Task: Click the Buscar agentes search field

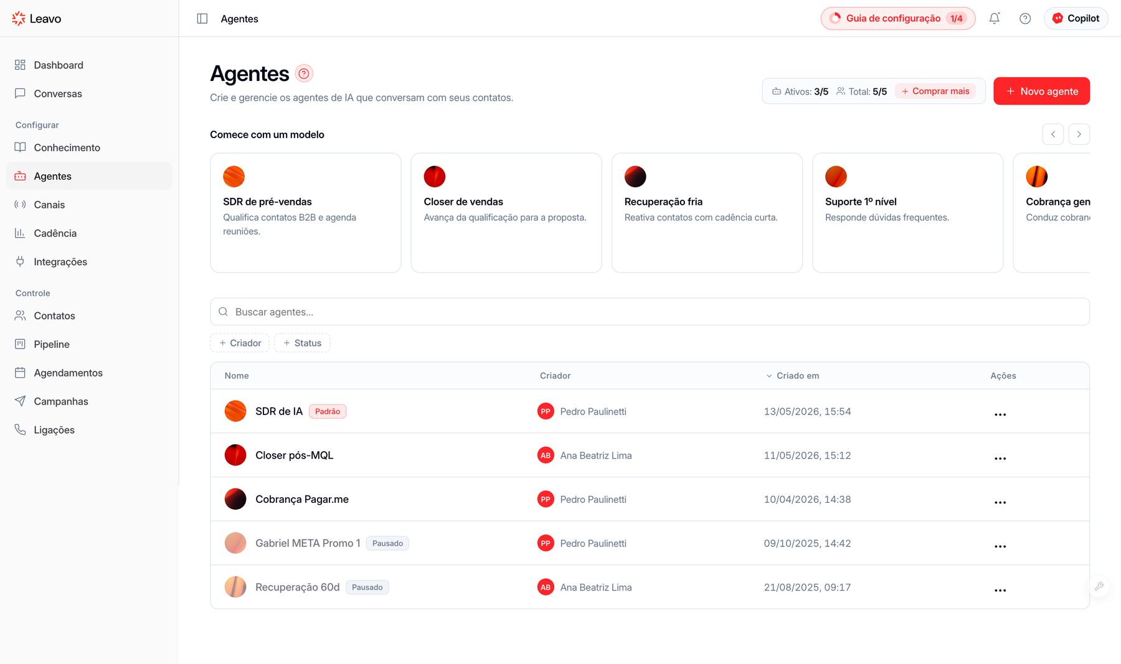Action: 650,312
